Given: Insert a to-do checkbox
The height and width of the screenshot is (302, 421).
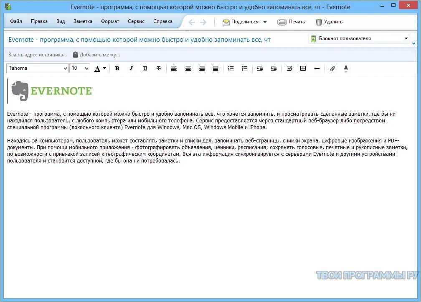Looking at the screenshot, I should click(x=289, y=69).
